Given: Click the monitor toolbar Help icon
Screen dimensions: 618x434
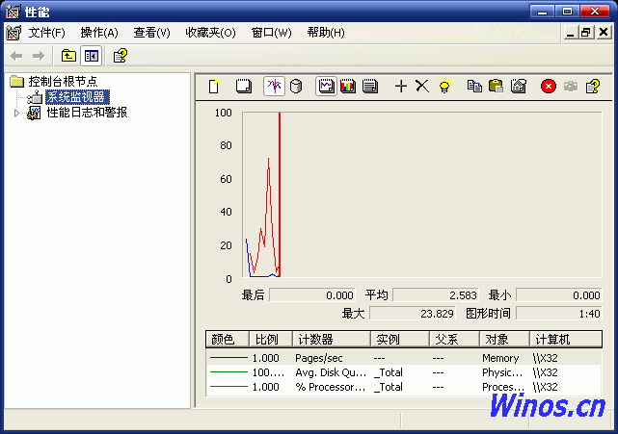Looking at the screenshot, I should (593, 87).
